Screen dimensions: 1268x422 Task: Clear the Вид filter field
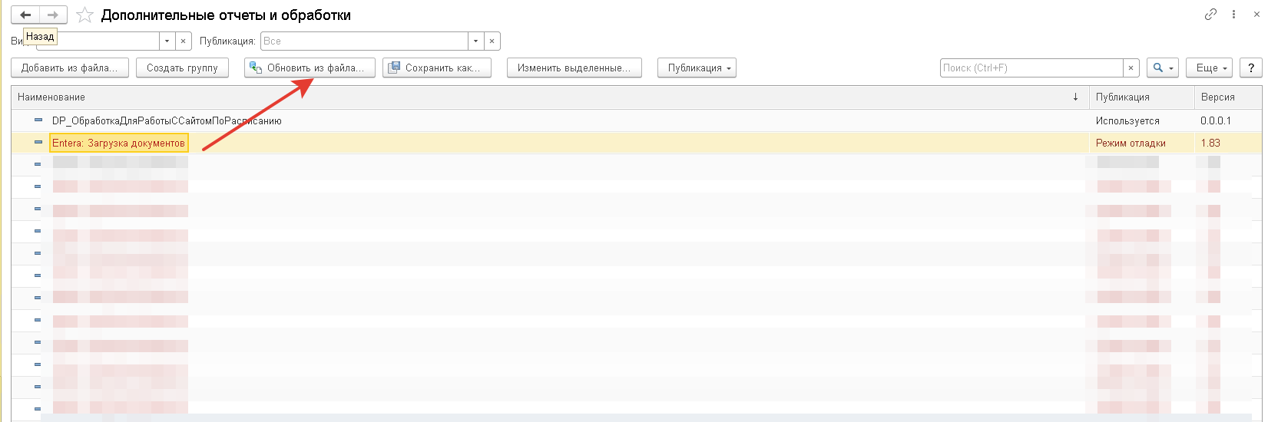[x=184, y=41]
